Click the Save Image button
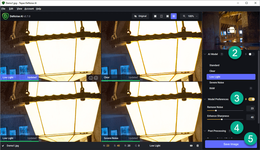Viewport: 260px width, 150px height. (x=231, y=144)
